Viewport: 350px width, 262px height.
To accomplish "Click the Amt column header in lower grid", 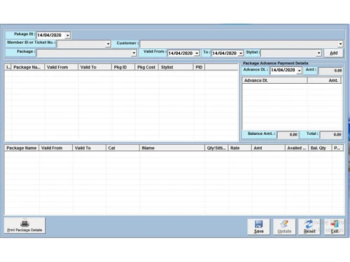I will [x=268, y=148].
